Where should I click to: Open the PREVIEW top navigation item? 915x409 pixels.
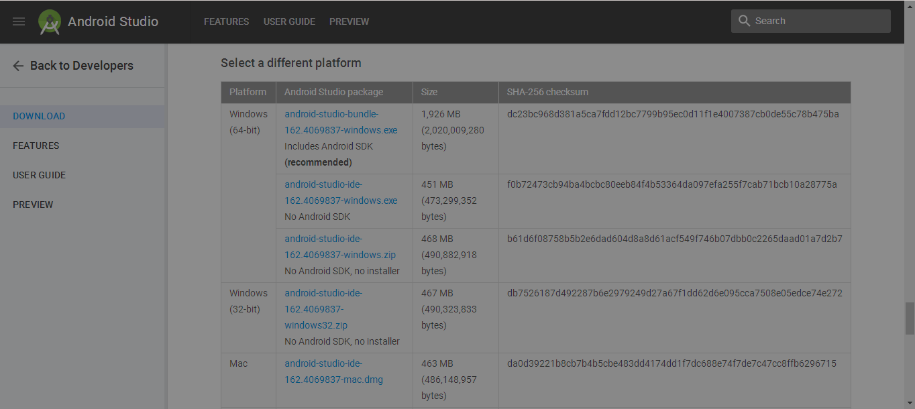[x=349, y=21]
